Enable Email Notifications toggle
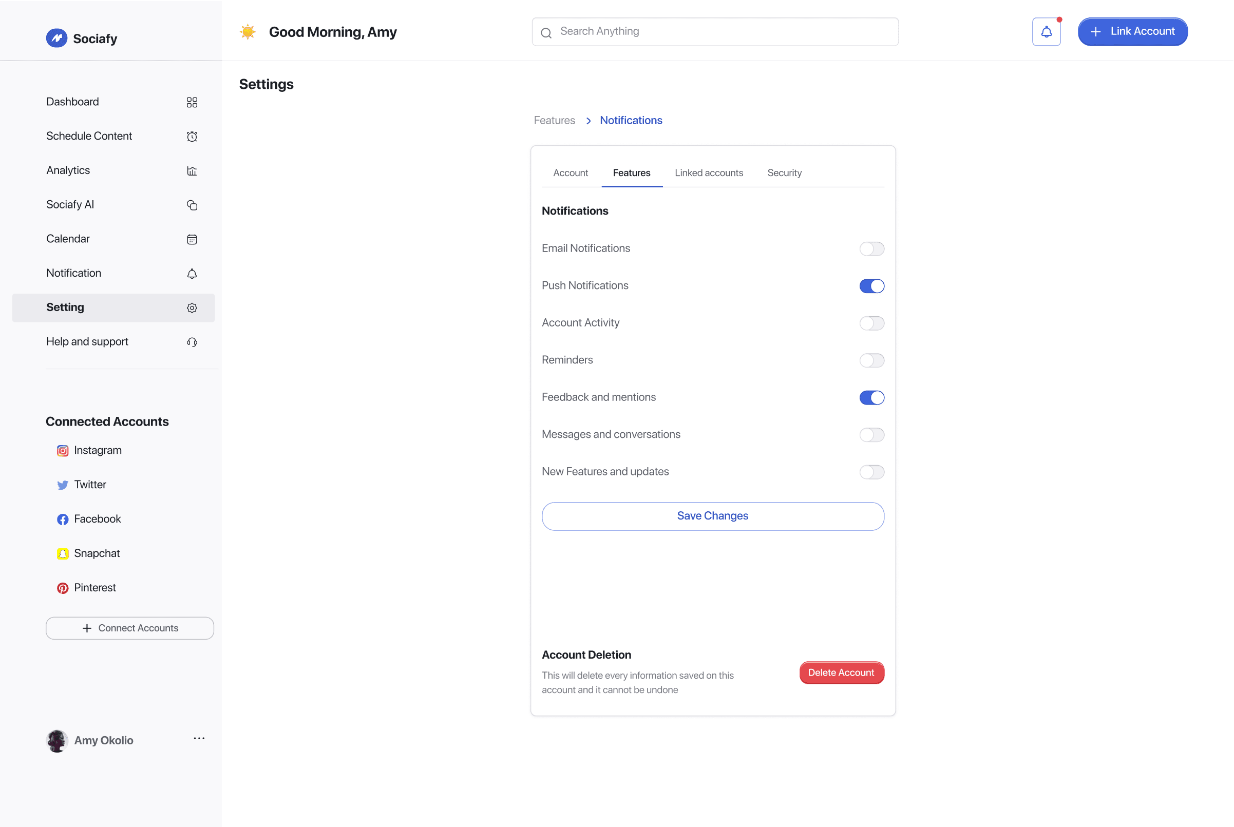This screenshot has width=1234, height=827. 871,249
